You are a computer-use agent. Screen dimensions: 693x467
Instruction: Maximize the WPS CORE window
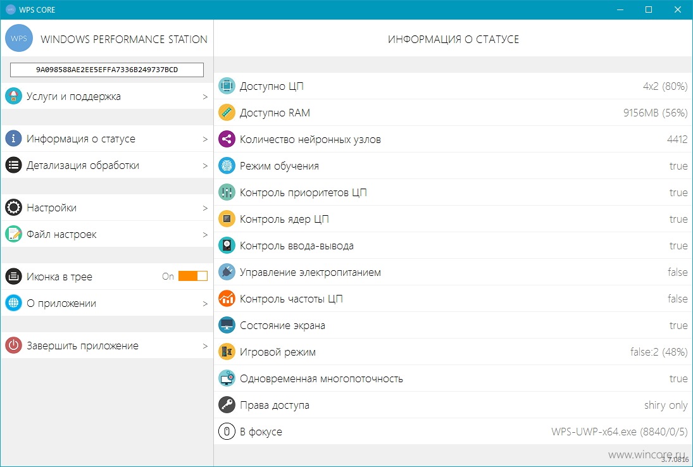(649, 9)
